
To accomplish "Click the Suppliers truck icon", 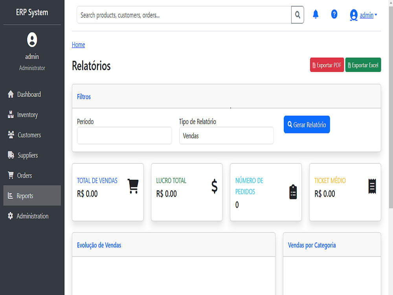I will 11,155.
